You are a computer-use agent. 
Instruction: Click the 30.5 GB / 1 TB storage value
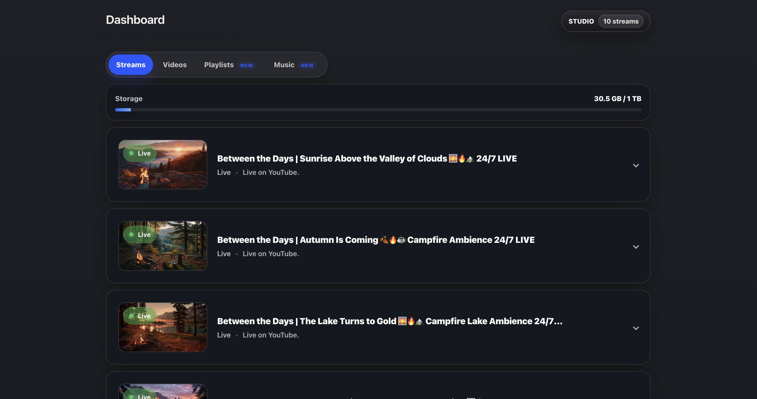[618, 99]
